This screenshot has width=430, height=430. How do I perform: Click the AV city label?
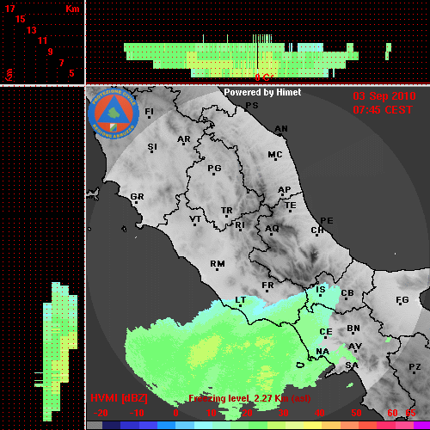pos(355,347)
